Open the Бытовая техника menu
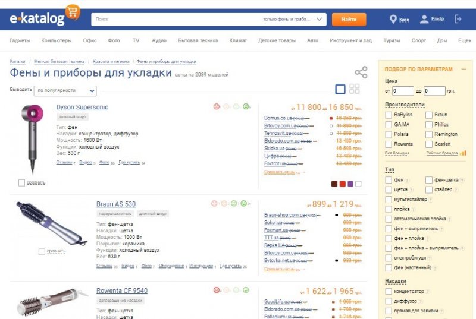The image size is (476, 319). click(198, 40)
